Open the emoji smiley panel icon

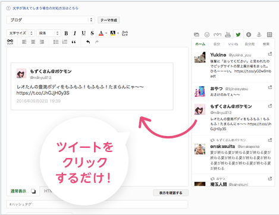[x=207, y=34]
